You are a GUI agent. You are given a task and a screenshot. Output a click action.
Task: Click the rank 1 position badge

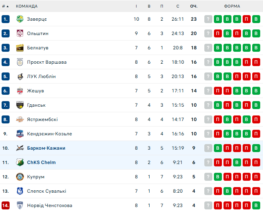(6, 19)
